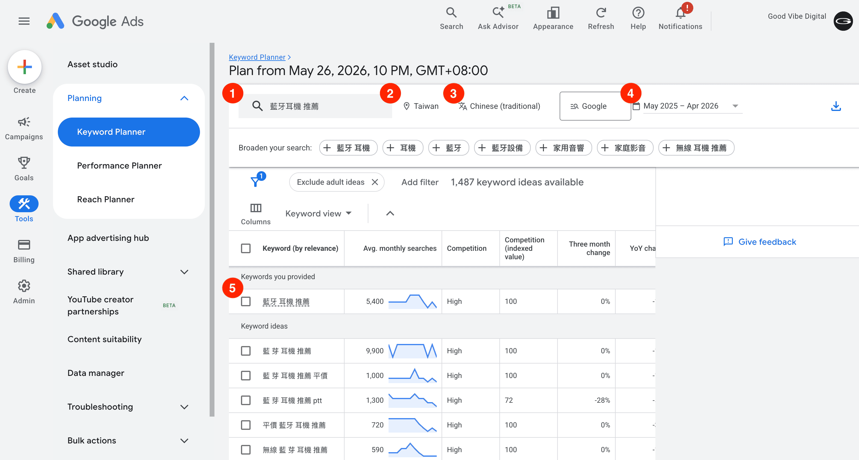
Task: Click the Google Ads logo
Action: 95,21
